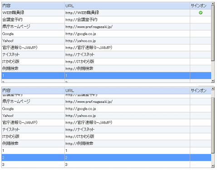Click the http://ナイスネット URL cell in the bottom table
The height and width of the screenshot is (170, 217).
127,130
